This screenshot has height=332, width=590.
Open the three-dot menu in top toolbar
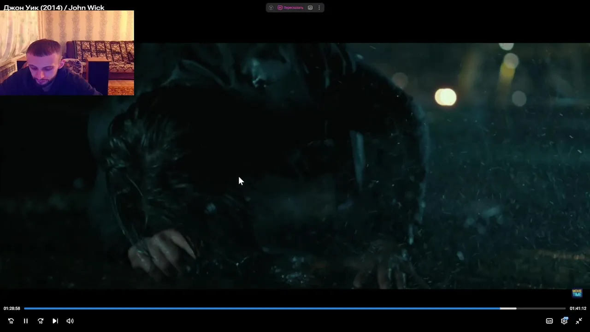[x=319, y=8]
